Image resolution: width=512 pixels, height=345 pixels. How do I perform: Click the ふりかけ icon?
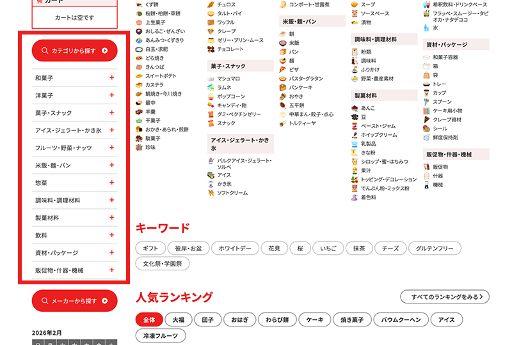pyautogui.click(x=355, y=70)
